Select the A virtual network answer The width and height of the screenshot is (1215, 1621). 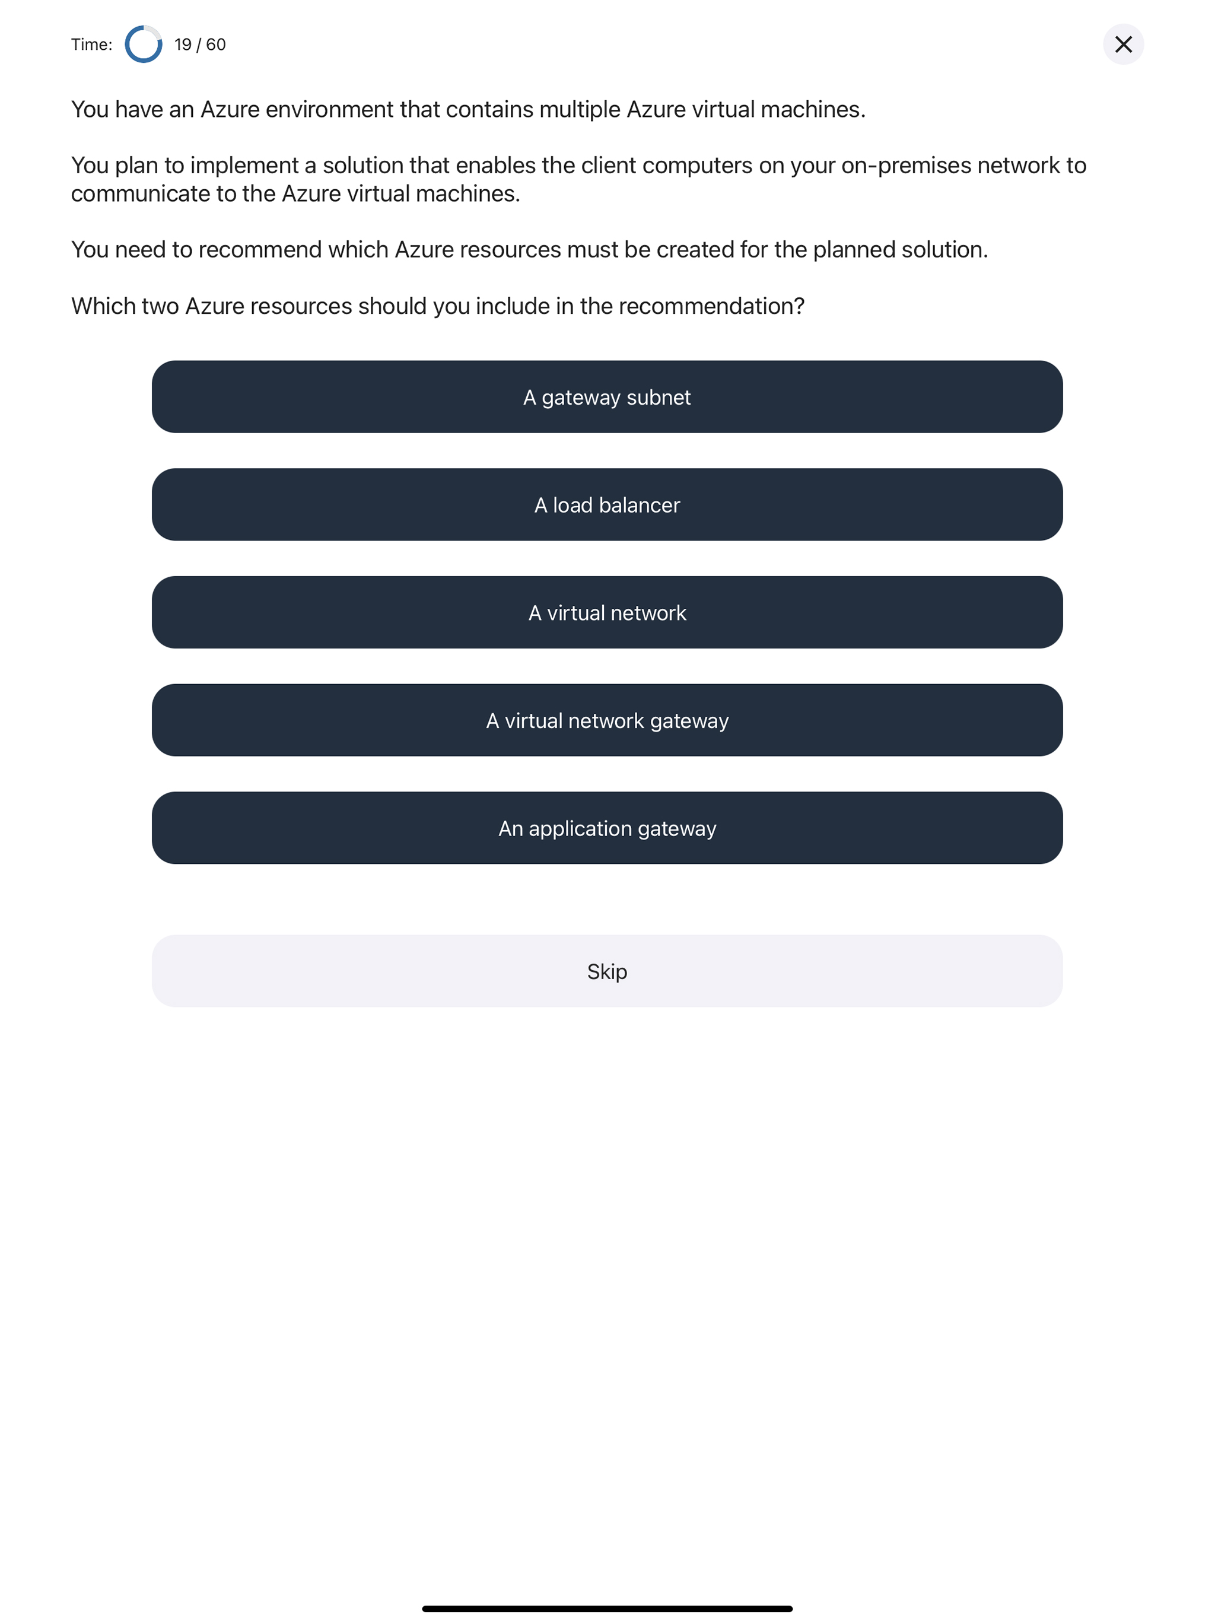pos(607,612)
